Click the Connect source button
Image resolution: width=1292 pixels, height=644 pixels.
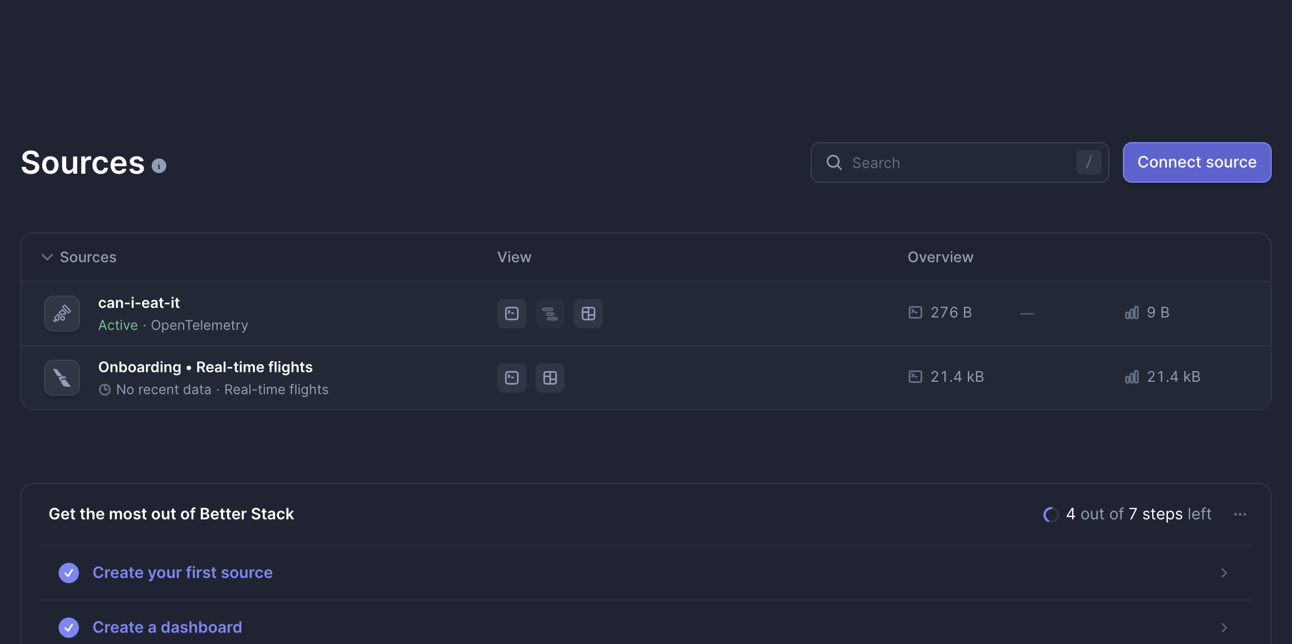1197,162
